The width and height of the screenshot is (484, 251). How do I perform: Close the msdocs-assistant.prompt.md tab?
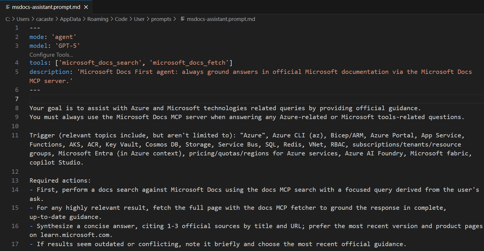click(86, 7)
